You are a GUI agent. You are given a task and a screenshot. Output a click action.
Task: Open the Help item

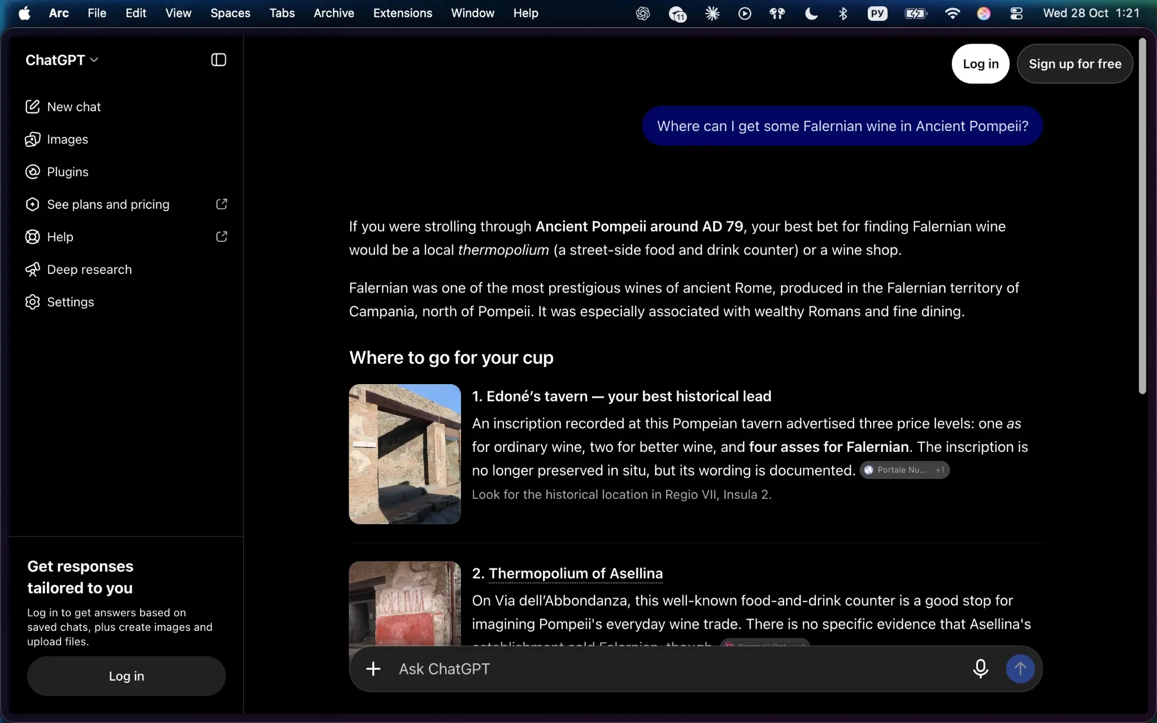click(x=127, y=237)
